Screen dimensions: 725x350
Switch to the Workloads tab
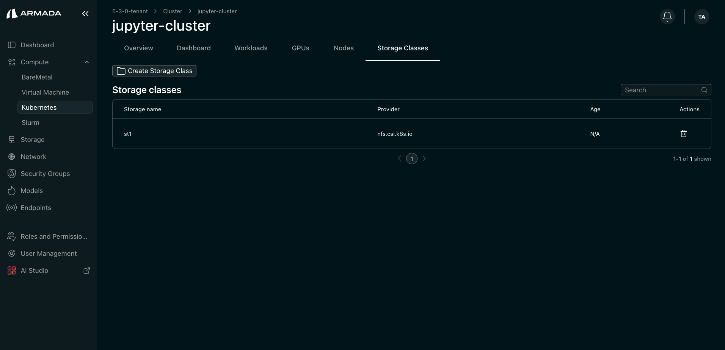[251, 48]
